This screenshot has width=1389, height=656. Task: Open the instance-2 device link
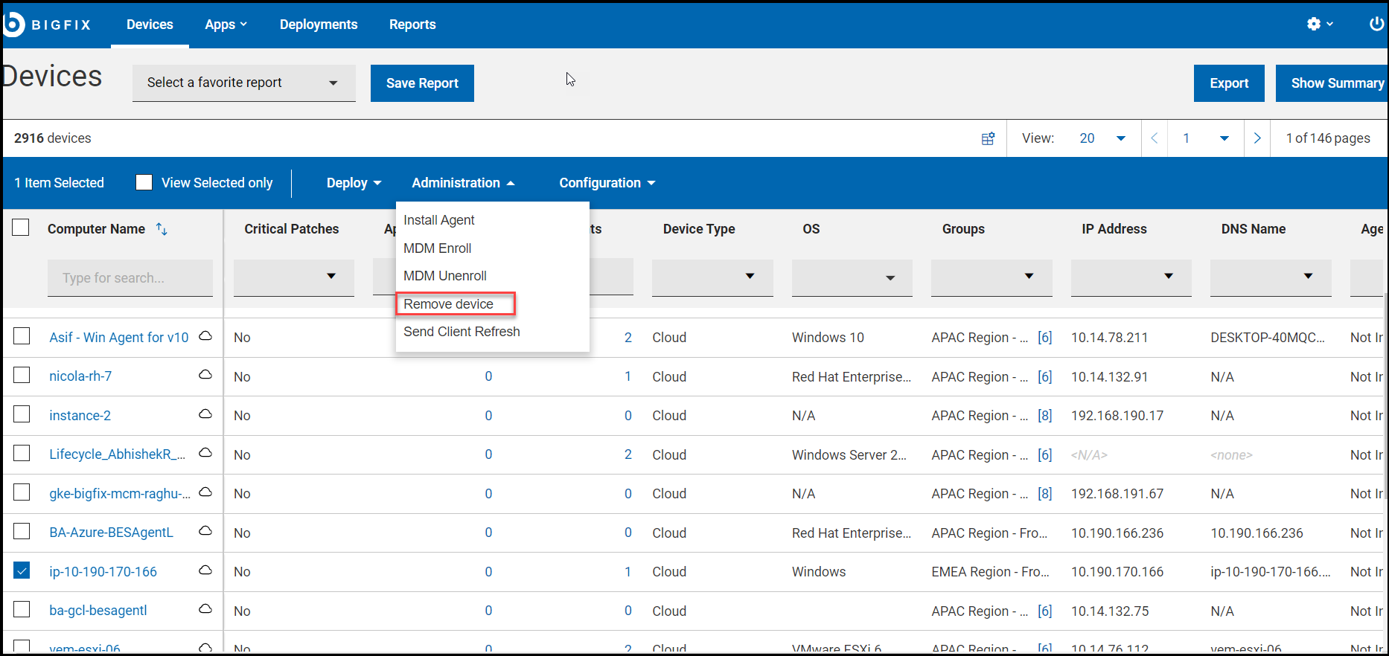tap(80, 416)
